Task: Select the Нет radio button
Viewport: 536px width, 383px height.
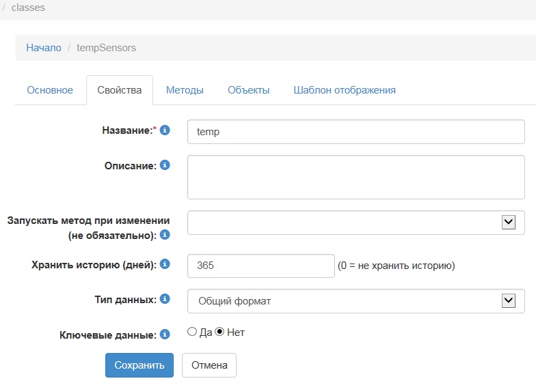Action: coord(219,332)
